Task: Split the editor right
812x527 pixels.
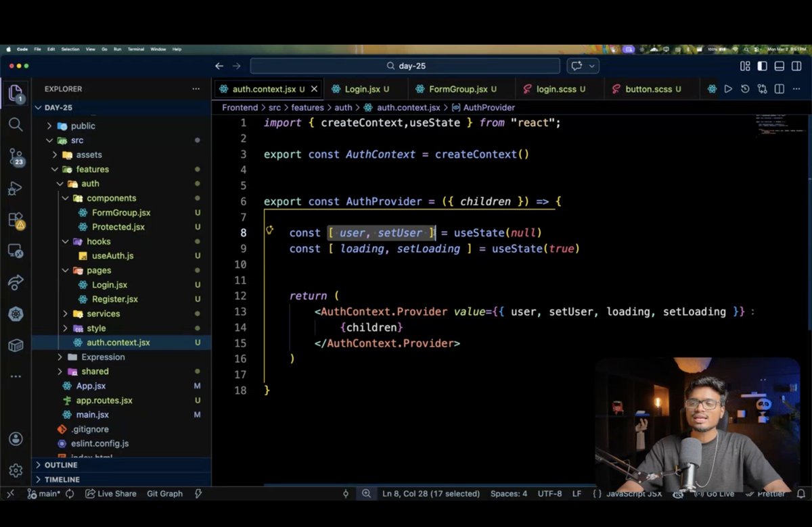Action: 780,89
